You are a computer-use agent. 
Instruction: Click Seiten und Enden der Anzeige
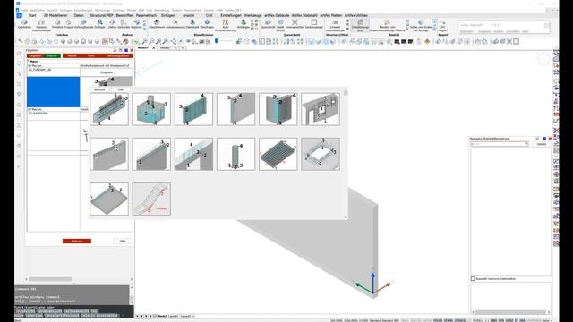(x=421, y=26)
